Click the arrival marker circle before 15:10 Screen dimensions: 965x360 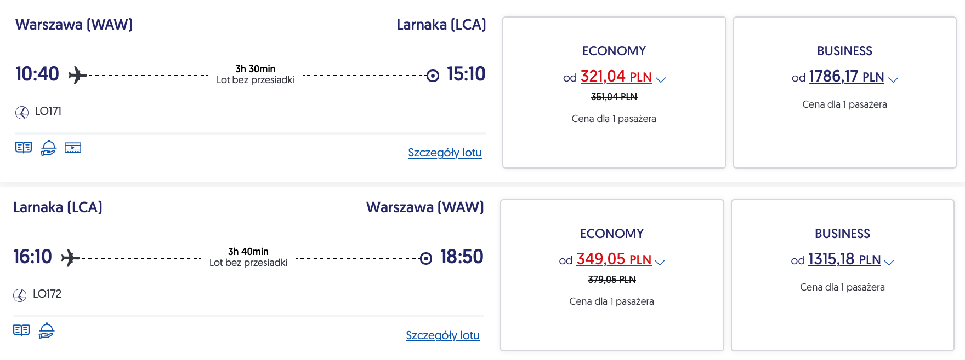click(x=433, y=76)
